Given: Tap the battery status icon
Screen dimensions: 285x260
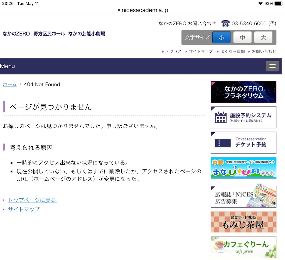Looking at the screenshot, I should point(279,3).
